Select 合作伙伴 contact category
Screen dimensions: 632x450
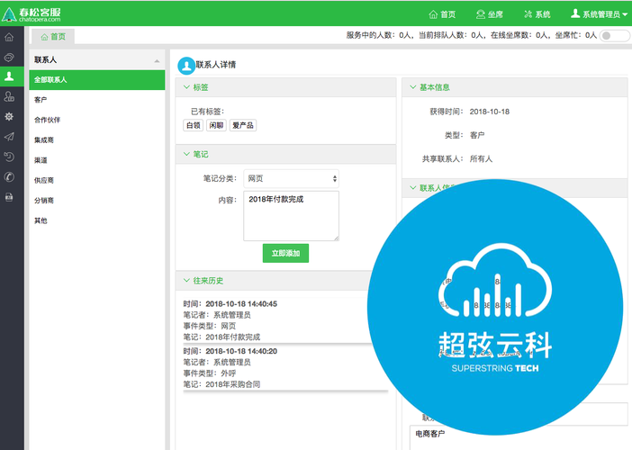96,120
